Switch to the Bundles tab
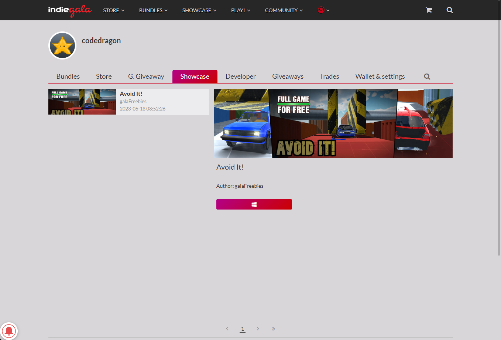The image size is (501, 340). click(68, 76)
